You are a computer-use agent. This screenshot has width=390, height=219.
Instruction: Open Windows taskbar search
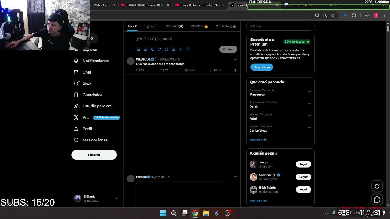174,213
